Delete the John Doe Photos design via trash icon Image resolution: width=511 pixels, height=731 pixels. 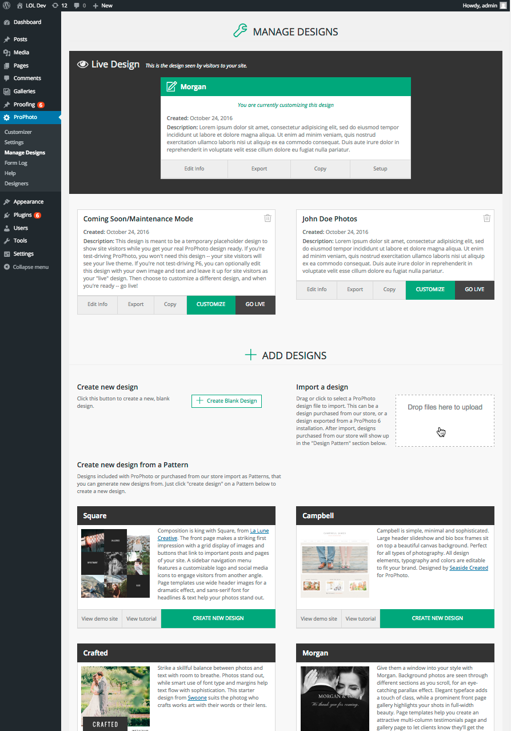pos(487,218)
